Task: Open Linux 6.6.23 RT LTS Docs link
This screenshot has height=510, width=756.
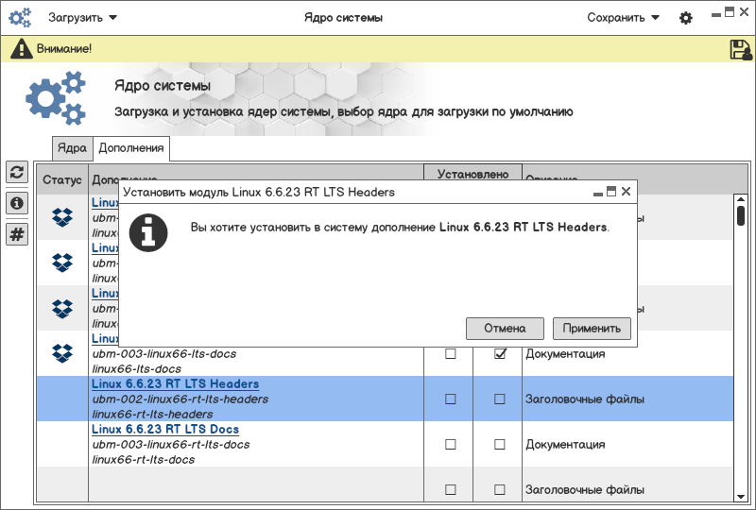Action: point(165,430)
